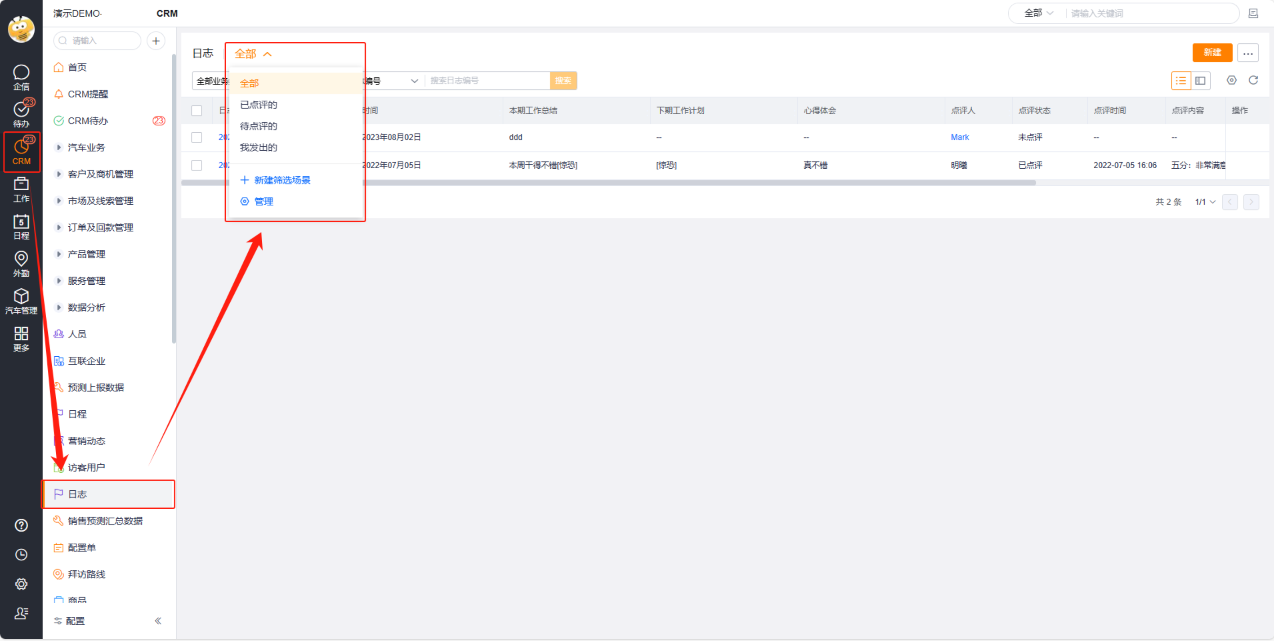Click the 搜索 search button
Screen dimensions: 1274x641
pyautogui.click(x=563, y=81)
